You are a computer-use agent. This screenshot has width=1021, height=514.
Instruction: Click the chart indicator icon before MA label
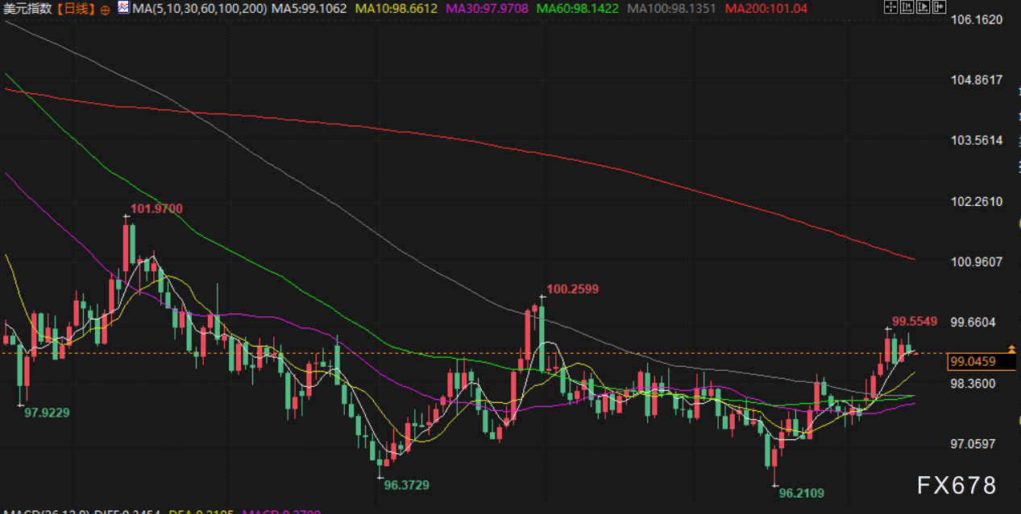[x=122, y=8]
